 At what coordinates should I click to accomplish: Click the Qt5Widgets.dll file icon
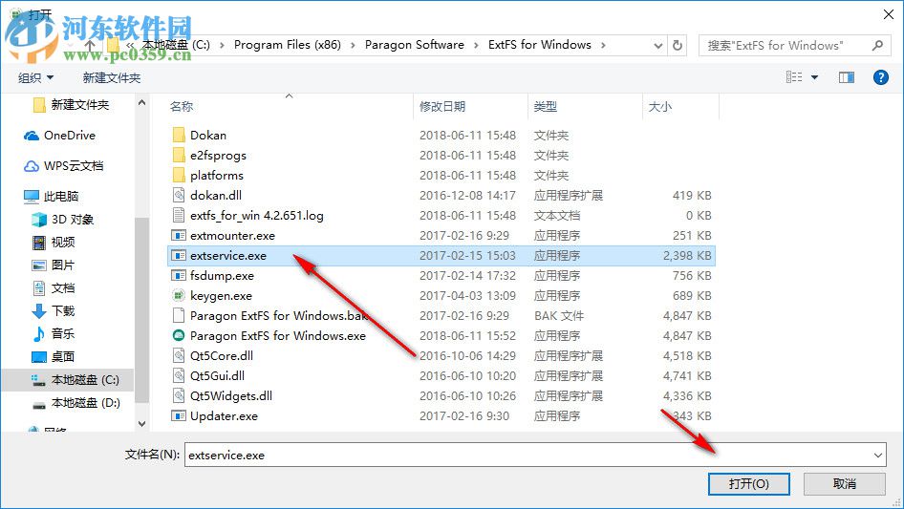pyautogui.click(x=179, y=395)
